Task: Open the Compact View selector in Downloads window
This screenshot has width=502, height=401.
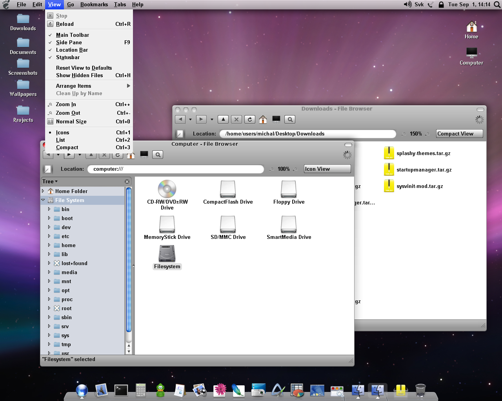Action: [x=459, y=134]
